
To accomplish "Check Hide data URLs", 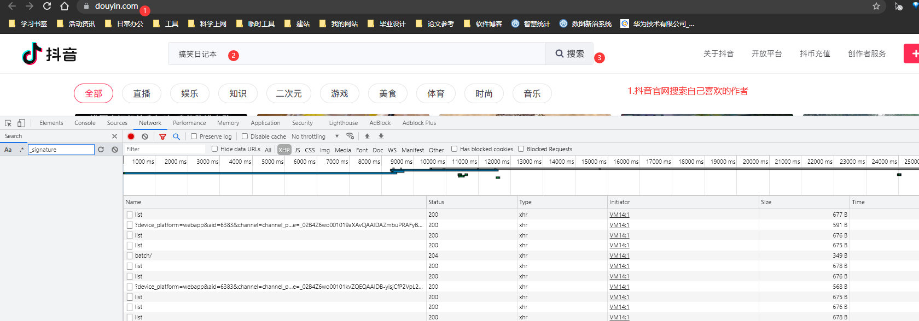I will tap(214, 149).
